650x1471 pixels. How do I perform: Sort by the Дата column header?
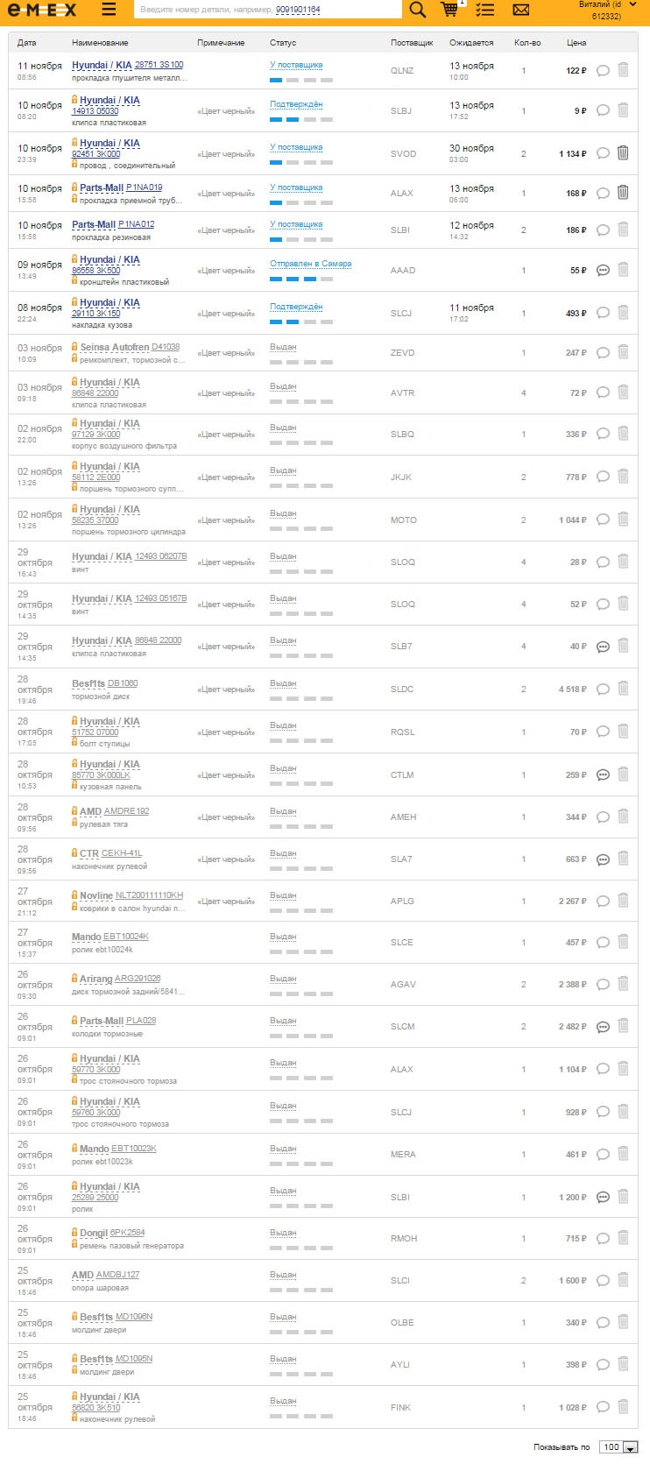27,42
